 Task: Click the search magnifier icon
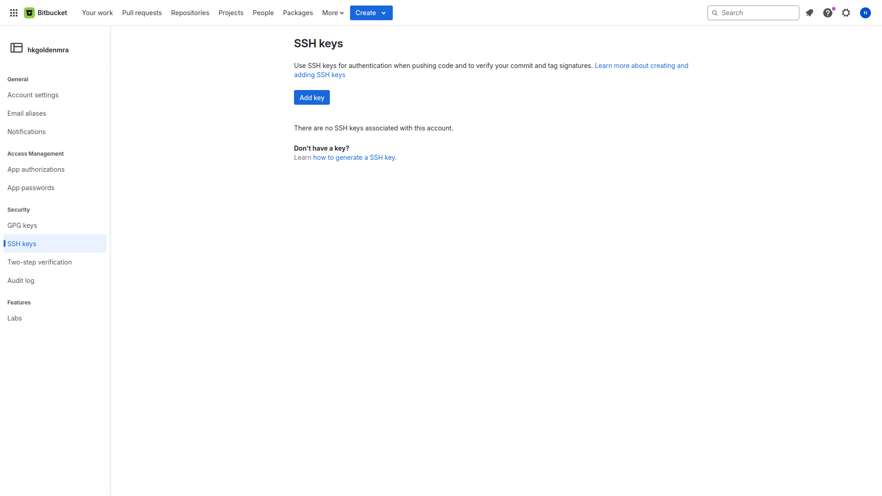pyautogui.click(x=715, y=13)
